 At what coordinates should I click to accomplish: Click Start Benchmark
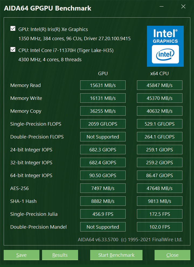pos(116,255)
